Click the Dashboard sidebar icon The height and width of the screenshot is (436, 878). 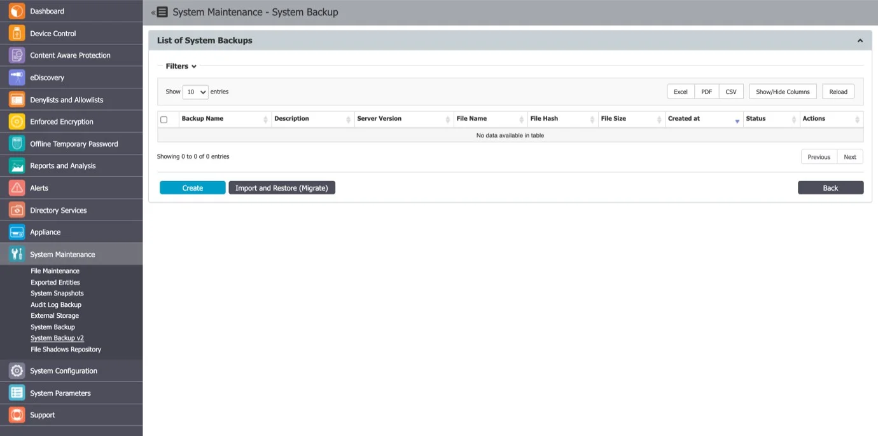pos(17,11)
